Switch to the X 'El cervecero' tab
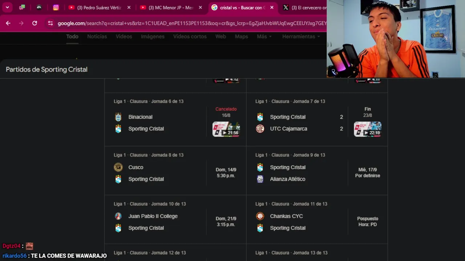This screenshot has width=465, height=261. pyautogui.click(x=304, y=7)
